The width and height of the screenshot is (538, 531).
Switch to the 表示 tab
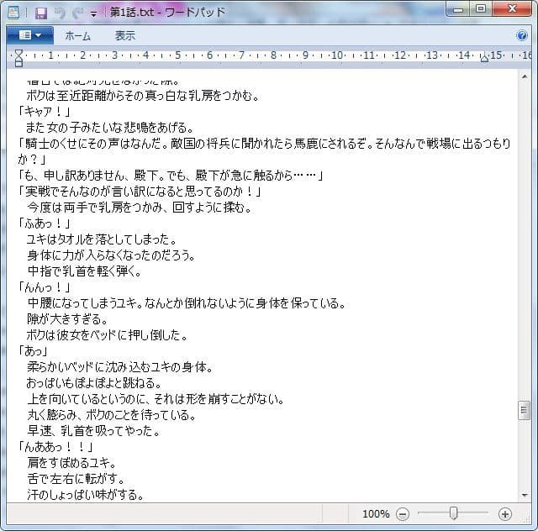tap(125, 36)
